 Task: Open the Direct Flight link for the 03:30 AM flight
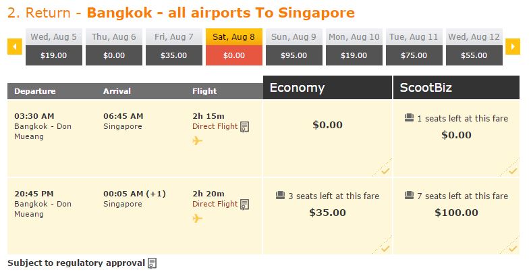pos(215,126)
